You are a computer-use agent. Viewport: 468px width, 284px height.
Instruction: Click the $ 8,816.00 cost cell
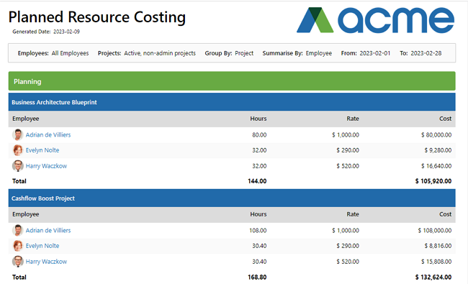coord(438,246)
